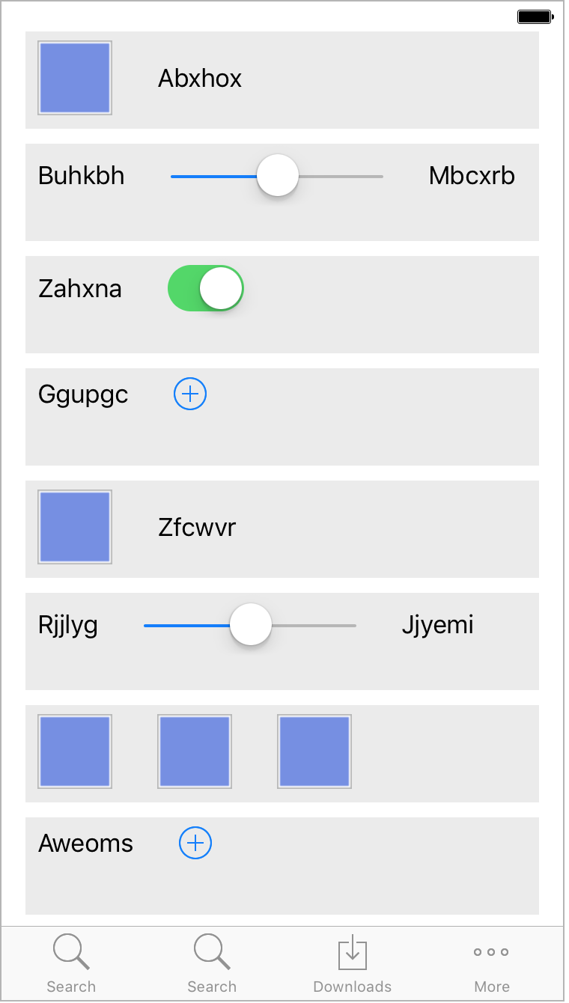Tap the green Zahxna toggle control

click(205, 288)
